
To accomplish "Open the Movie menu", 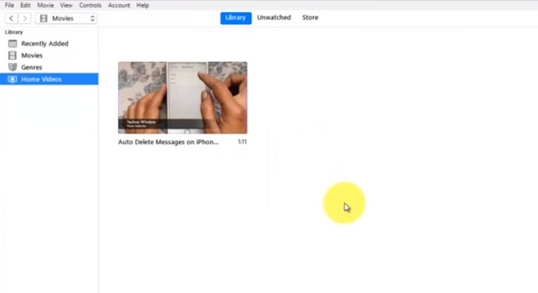I will pyautogui.click(x=45, y=5).
